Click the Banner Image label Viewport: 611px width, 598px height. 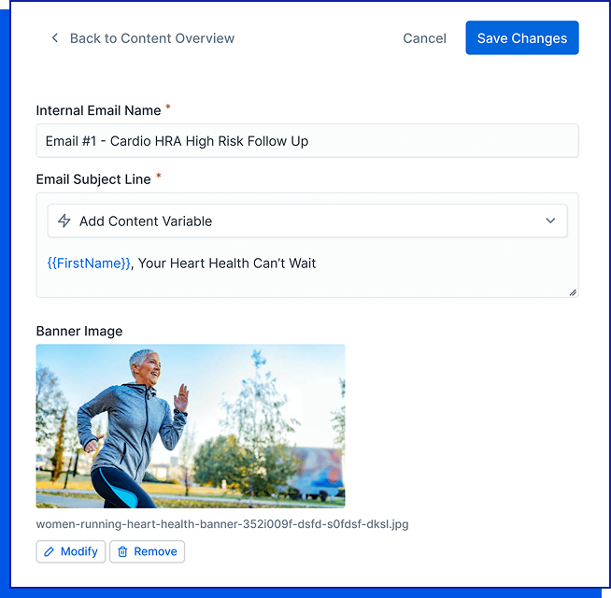coord(79,331)
